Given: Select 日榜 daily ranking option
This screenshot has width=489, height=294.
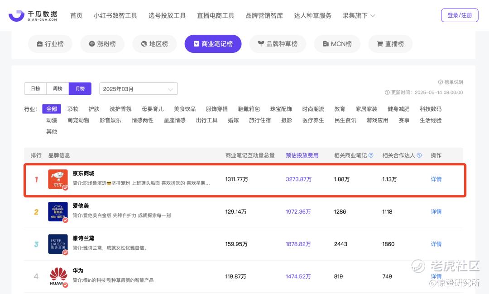Looking at the screenshot, I should (35, 89).
